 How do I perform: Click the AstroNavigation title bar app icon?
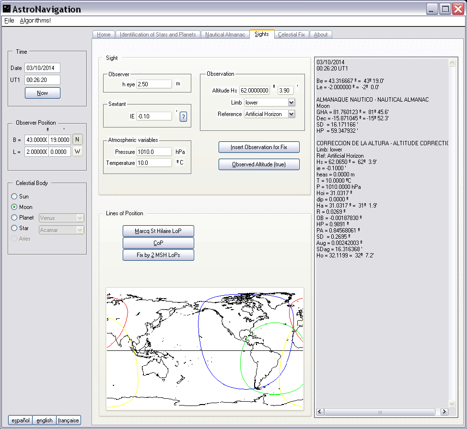pos(6,9)
